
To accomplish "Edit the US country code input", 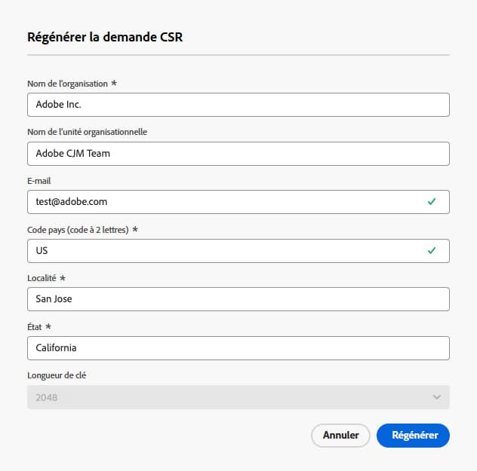I will point(226,250).
